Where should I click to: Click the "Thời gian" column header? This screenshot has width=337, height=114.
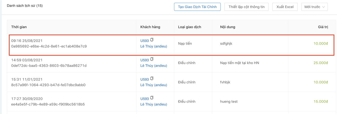pyautogui.click(x=19, y=27)
